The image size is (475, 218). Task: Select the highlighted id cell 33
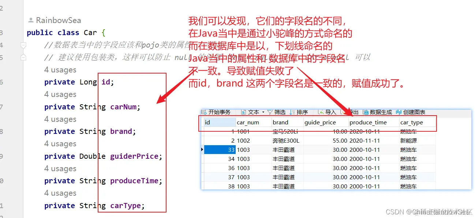pos(220,150)
